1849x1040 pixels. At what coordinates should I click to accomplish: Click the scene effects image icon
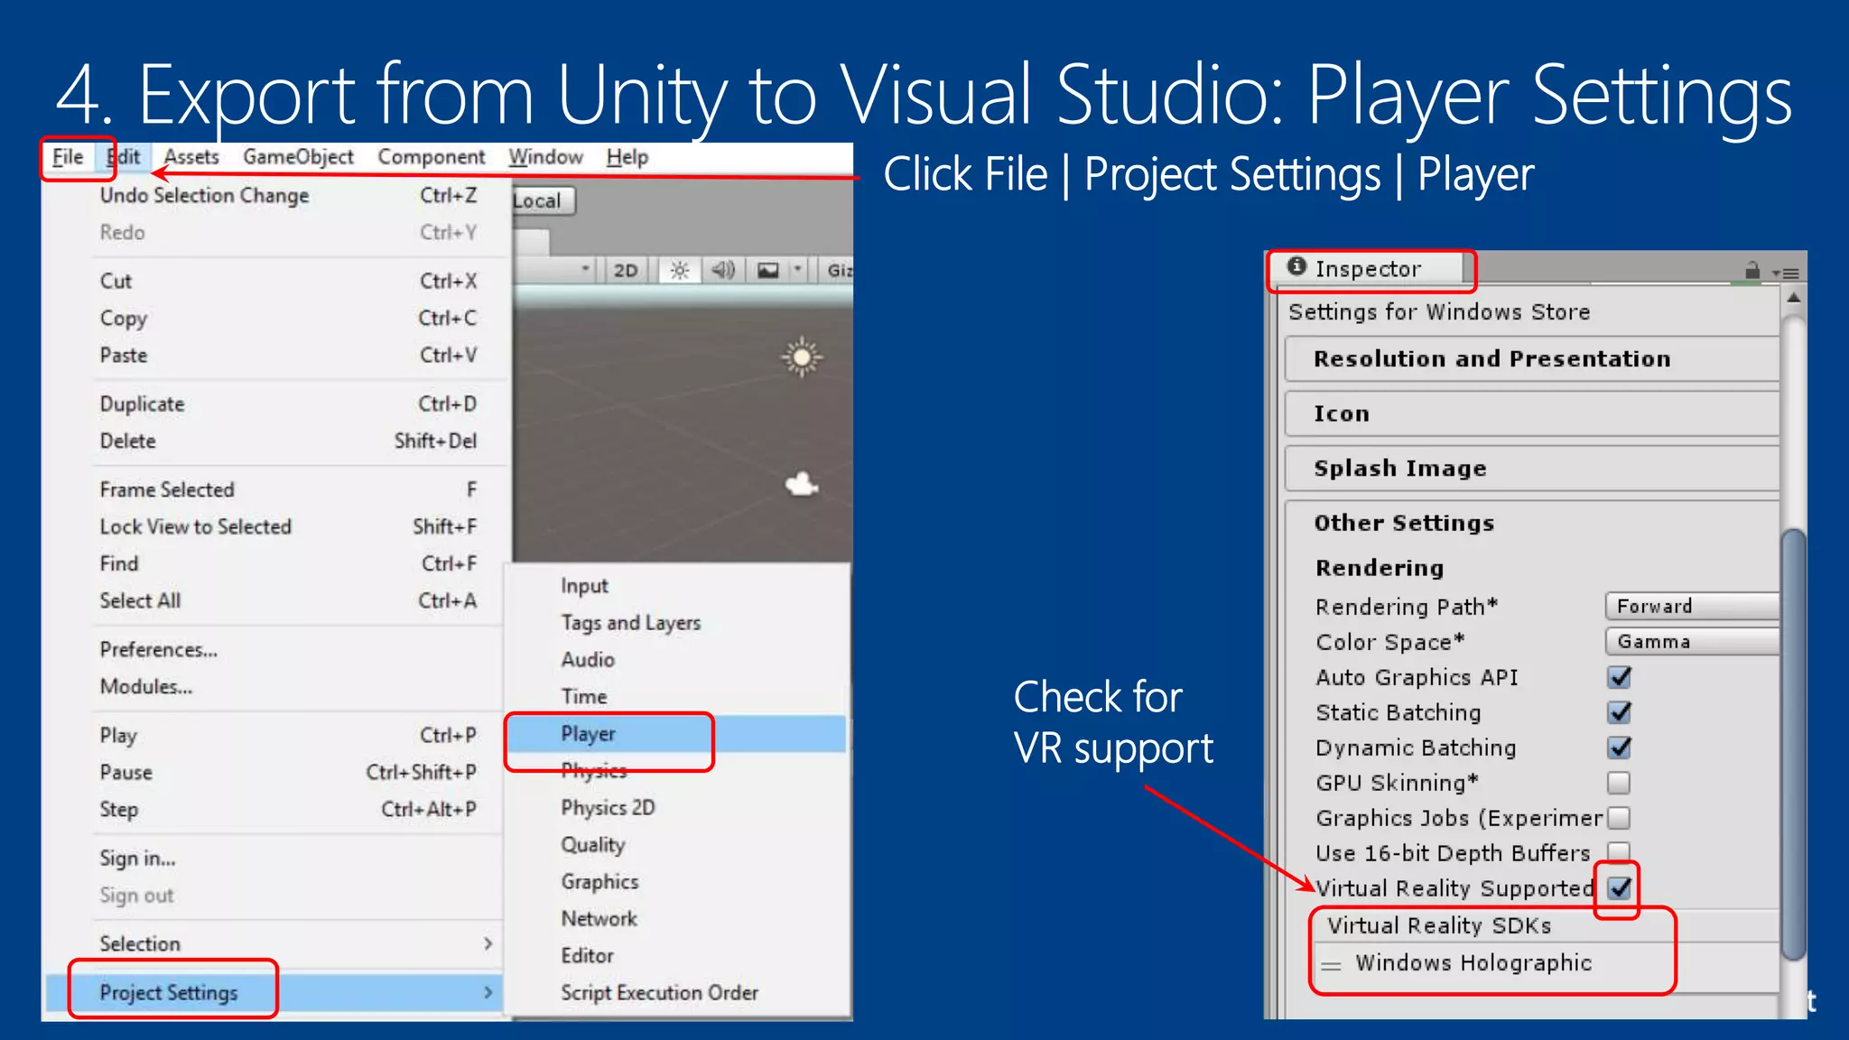click(767, 270)
